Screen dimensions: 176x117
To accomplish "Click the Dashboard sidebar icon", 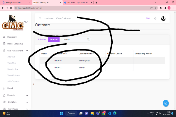I will coord(4,37).
